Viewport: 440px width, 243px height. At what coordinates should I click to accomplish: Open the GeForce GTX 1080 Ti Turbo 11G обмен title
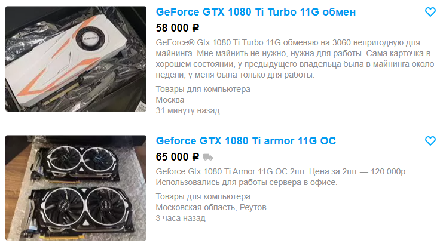tap(256, 12)
